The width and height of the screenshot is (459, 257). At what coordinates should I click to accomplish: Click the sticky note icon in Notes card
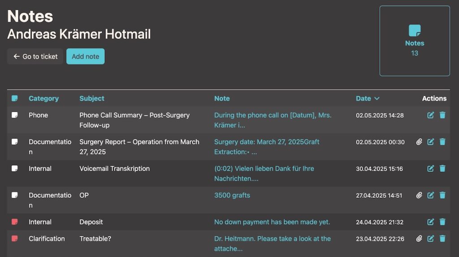(x=415, y=30)
